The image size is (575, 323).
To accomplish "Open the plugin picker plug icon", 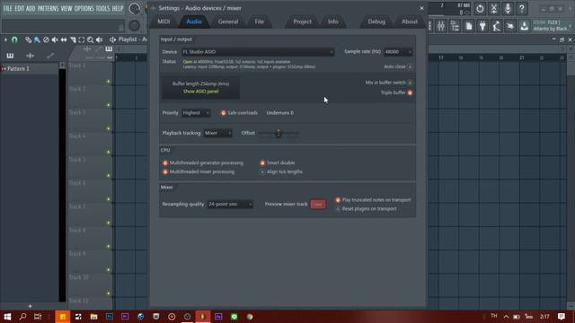I will click(482, 26).
